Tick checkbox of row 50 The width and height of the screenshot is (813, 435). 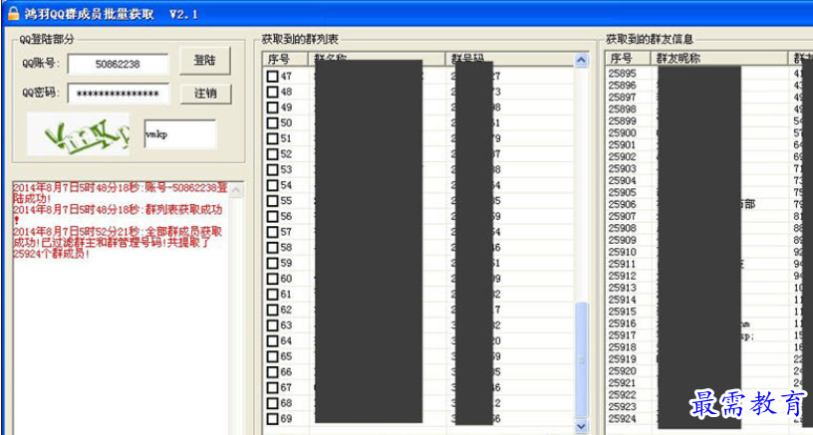click(x=273, y=123)
